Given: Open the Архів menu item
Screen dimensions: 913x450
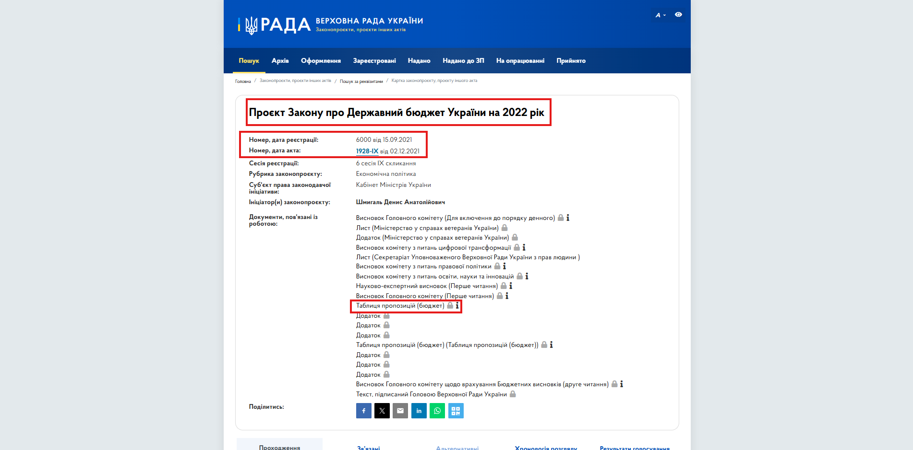Looking at the screenshot, I should pyautogui.click(x=280, y=60).
